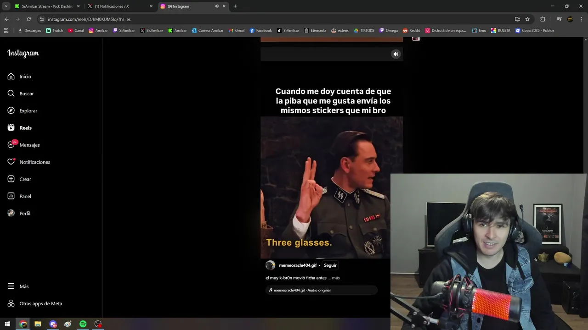Open the tab search dropdown arrow
This screenshot has width=588, height=330.
[6, 6]
